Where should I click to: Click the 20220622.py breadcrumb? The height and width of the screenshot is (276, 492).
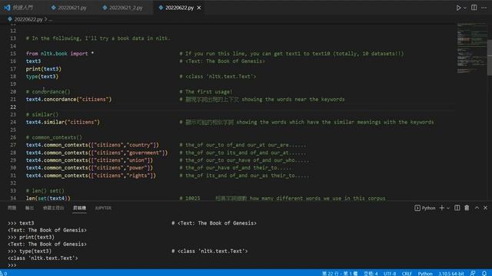point(28,19)
